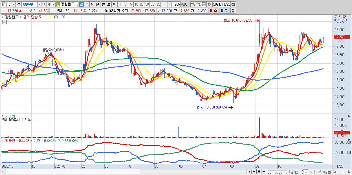Choose interval 10 in number buttons
Viewport: 352px width, 175px height.
(x=136, y=4)
